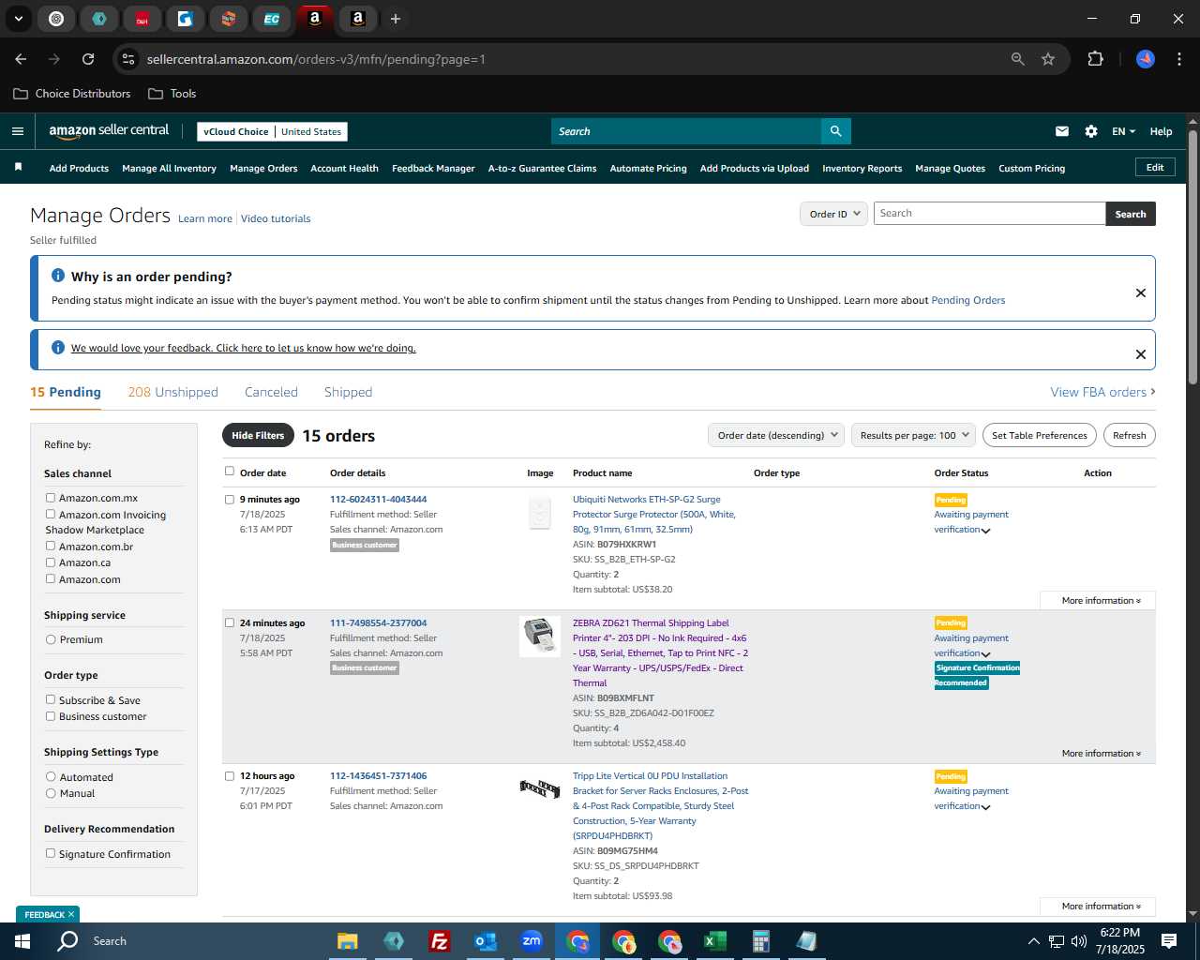This screenshot has height=960, width=1200.
Task: Switch to the 208 Unshipped tab
Action: click(x=172, y=392)
